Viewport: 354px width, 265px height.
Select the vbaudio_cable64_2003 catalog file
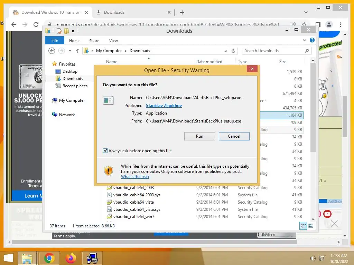pos(133,187)
